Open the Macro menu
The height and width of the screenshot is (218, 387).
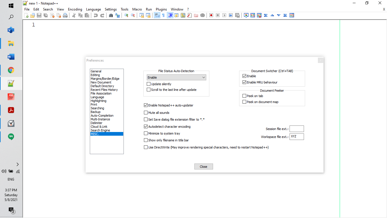(x=137, y=9)
